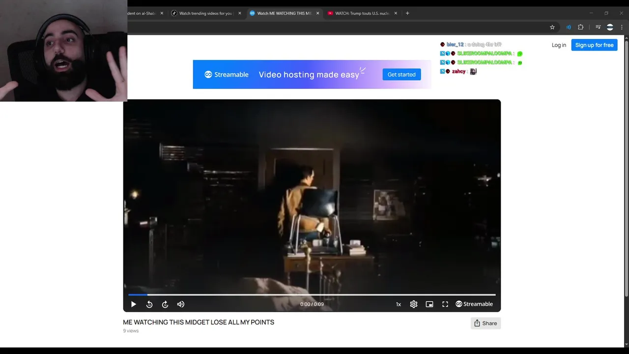
Task: Close the Watch ME WATCHING THIS tab
Action: point(317,13)
